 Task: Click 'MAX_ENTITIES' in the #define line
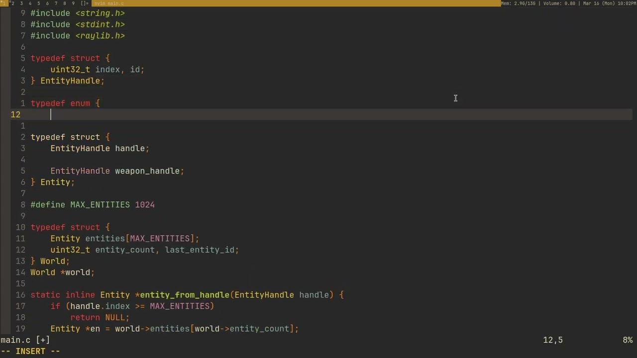100,205
